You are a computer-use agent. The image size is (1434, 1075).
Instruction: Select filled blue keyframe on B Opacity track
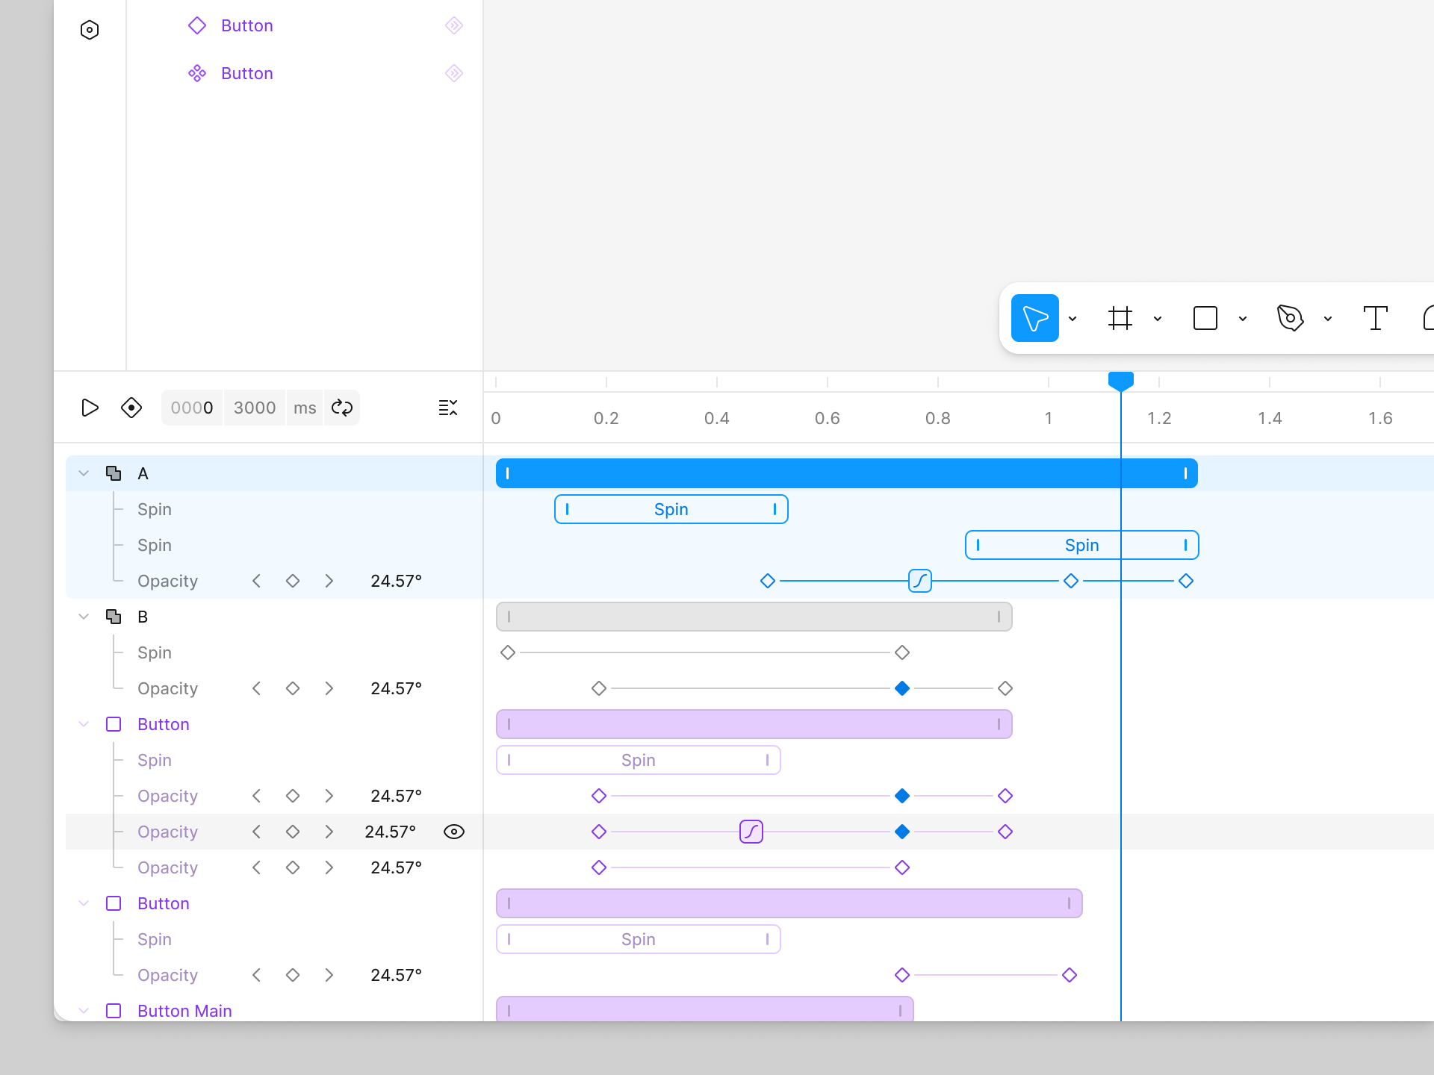[902, 688]
